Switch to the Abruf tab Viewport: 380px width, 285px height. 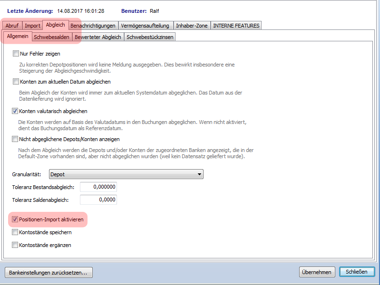click(x=11, y=26)
